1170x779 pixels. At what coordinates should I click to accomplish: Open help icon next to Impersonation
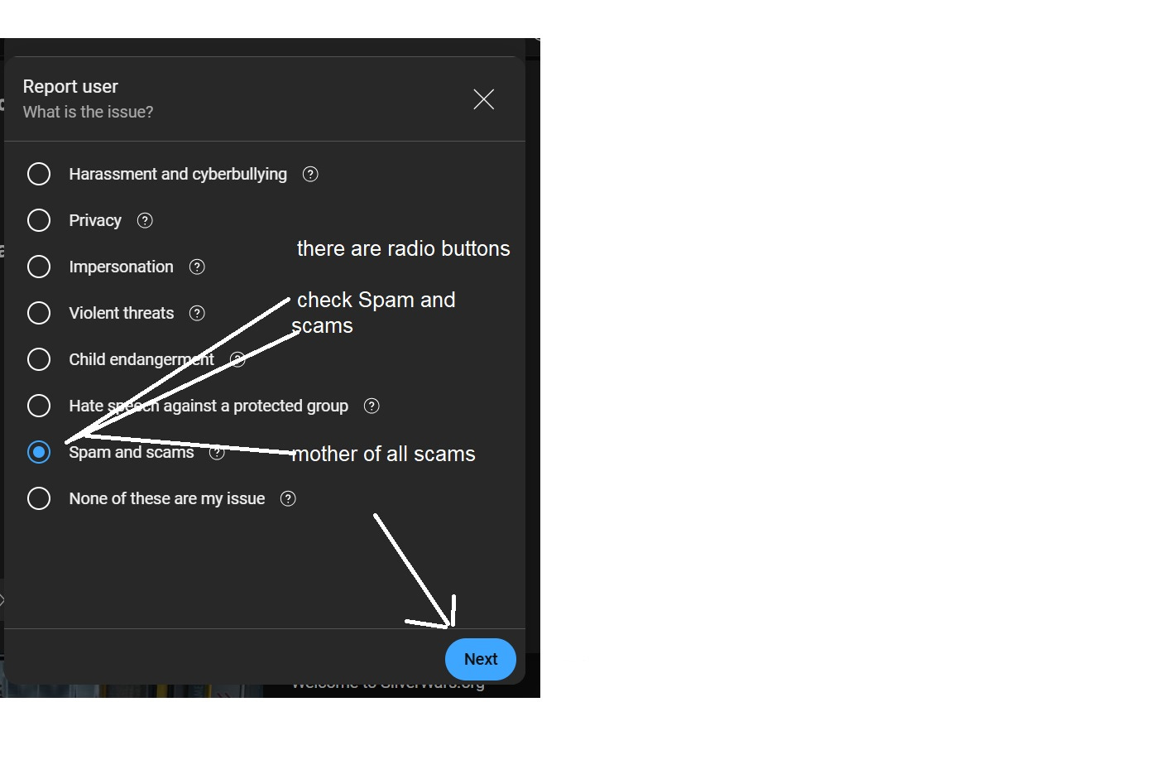pyautogui.click(x=197, y=267)
